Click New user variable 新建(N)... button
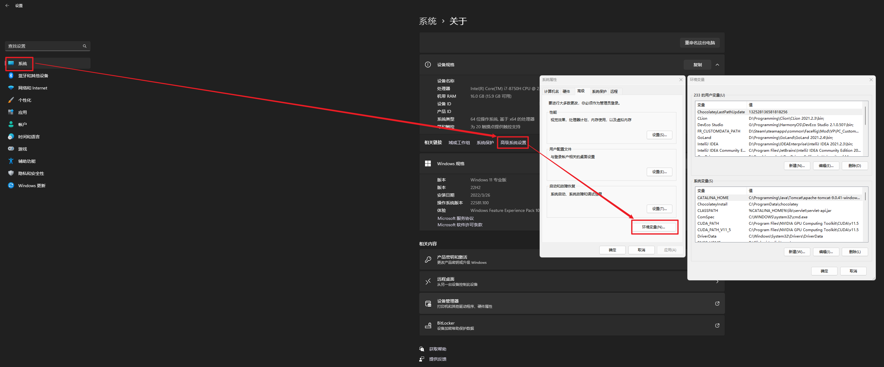Screen dimensions: 884x367 (x=797, y=166)
